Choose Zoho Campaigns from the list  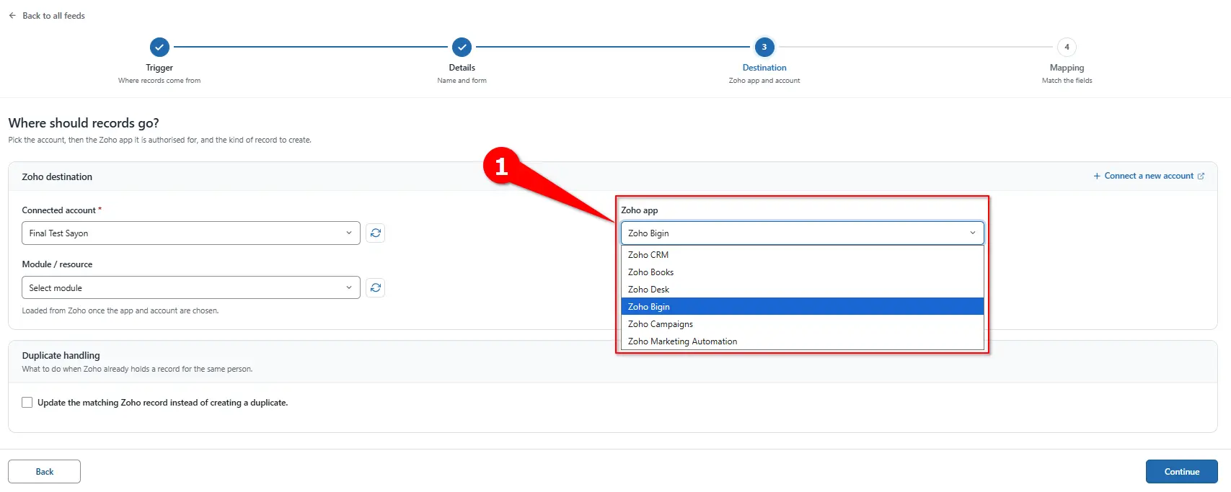point(802,324)
